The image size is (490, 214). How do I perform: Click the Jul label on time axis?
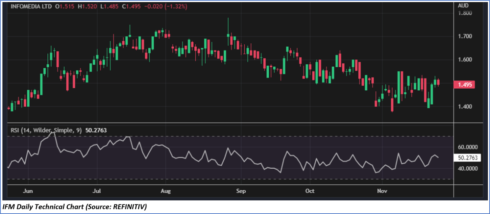(97, 191)
